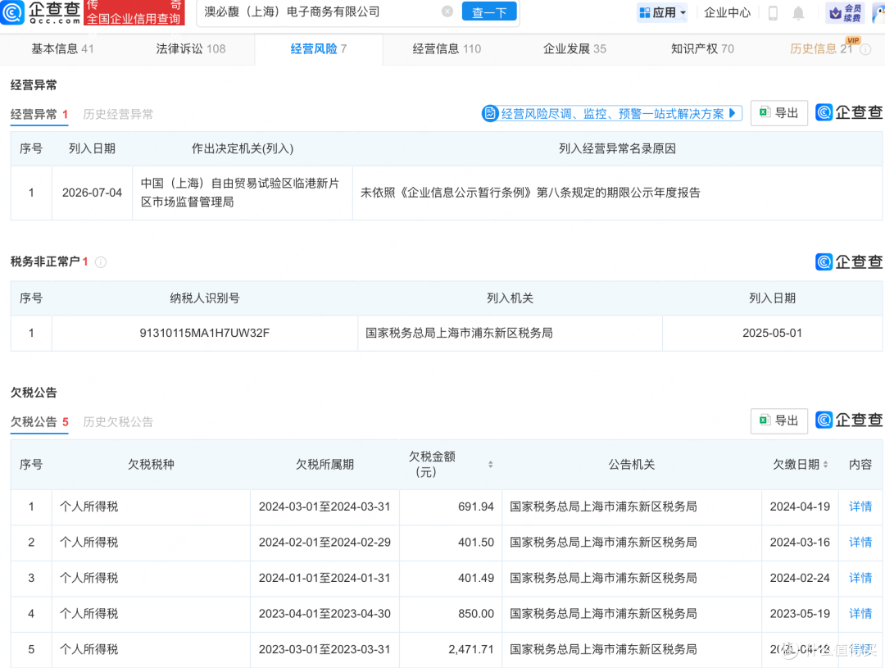The width and height of the screenshot is (885, 668).
Task: Click the 列入经营异常名录原因 column header
Action: [x=617, y=148]
